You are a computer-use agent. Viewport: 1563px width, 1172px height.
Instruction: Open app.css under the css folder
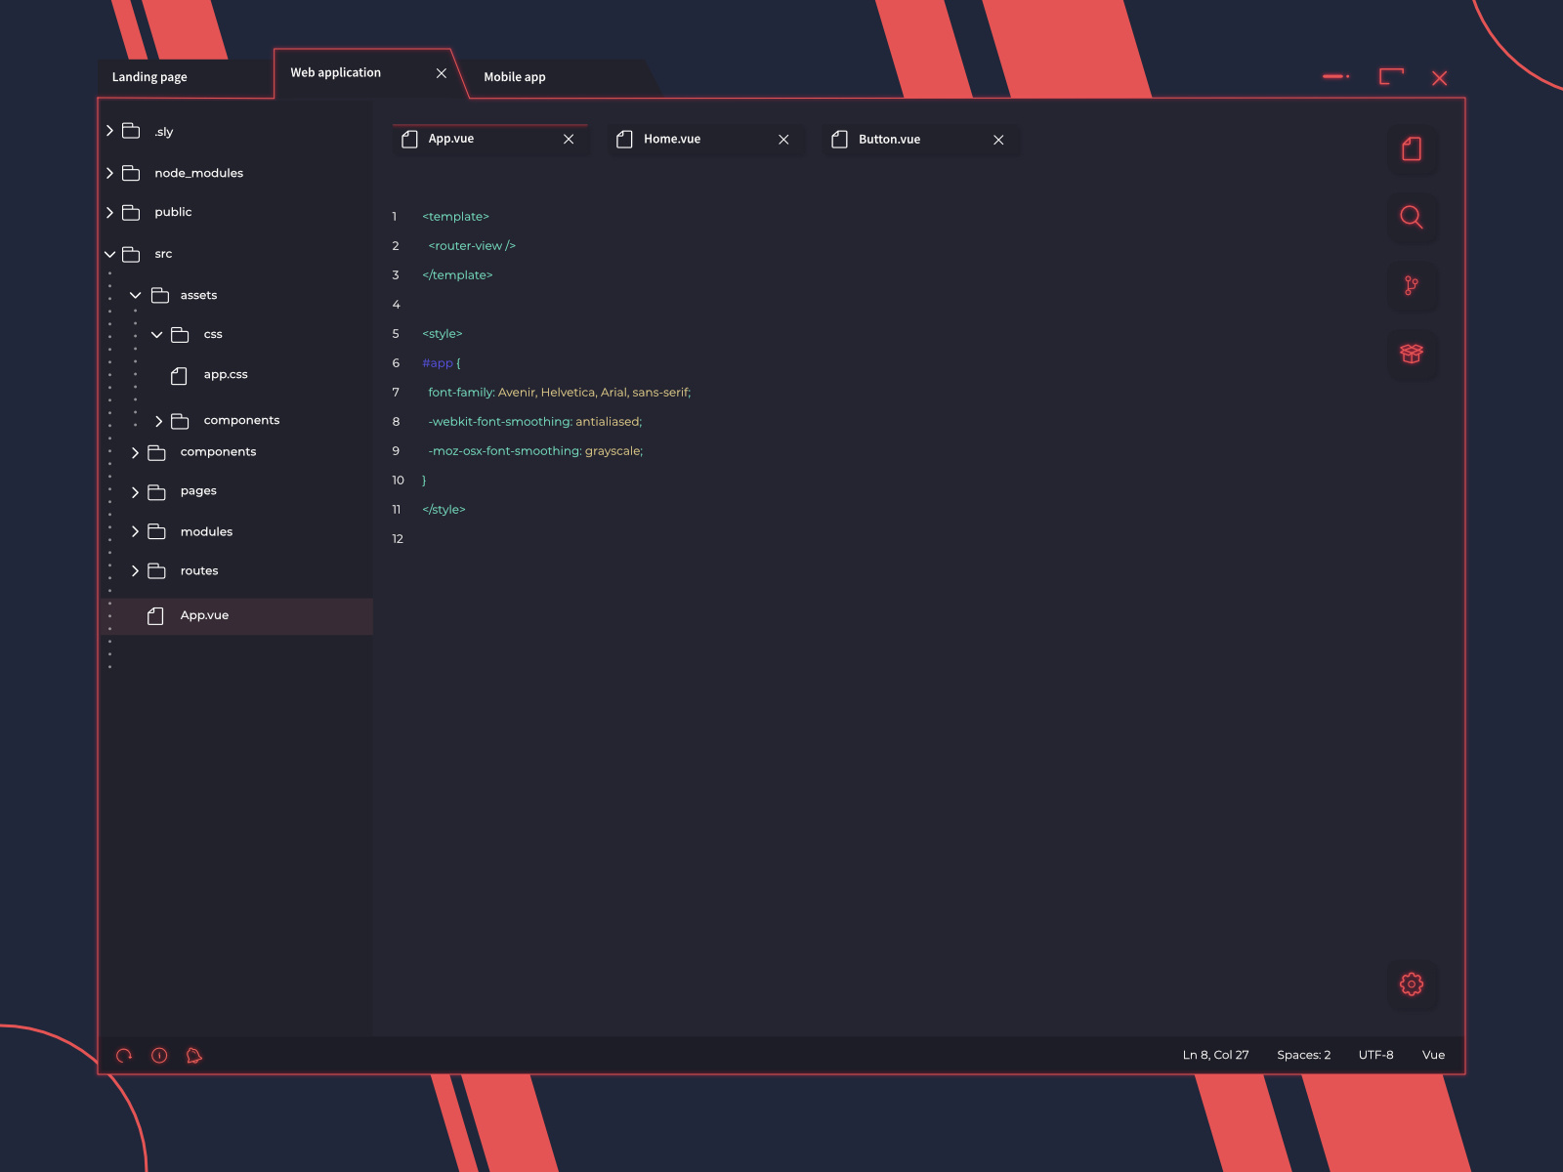225,374
